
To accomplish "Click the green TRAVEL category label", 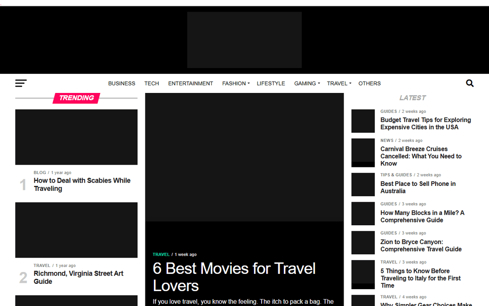I will [x=161, y=254].
